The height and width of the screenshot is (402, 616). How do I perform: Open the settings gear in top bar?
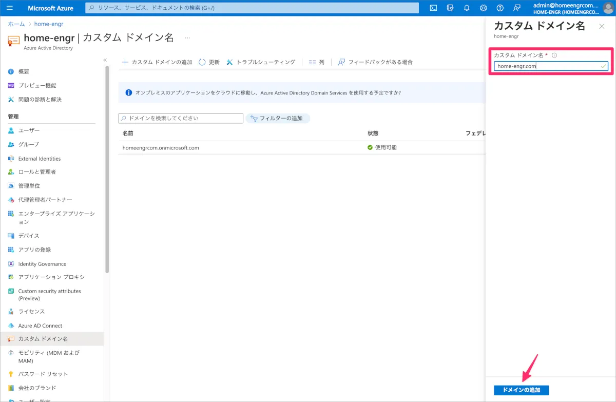click(483, 8)
